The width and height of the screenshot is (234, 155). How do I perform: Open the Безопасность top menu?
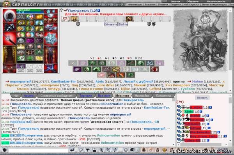tap(216, 1)
